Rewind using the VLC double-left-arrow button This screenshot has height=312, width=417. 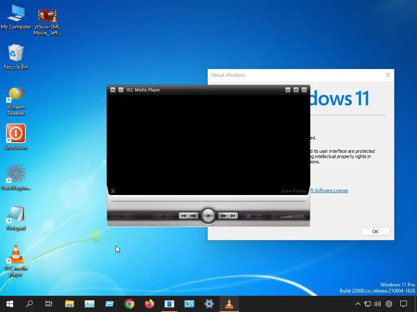[193, 216]
